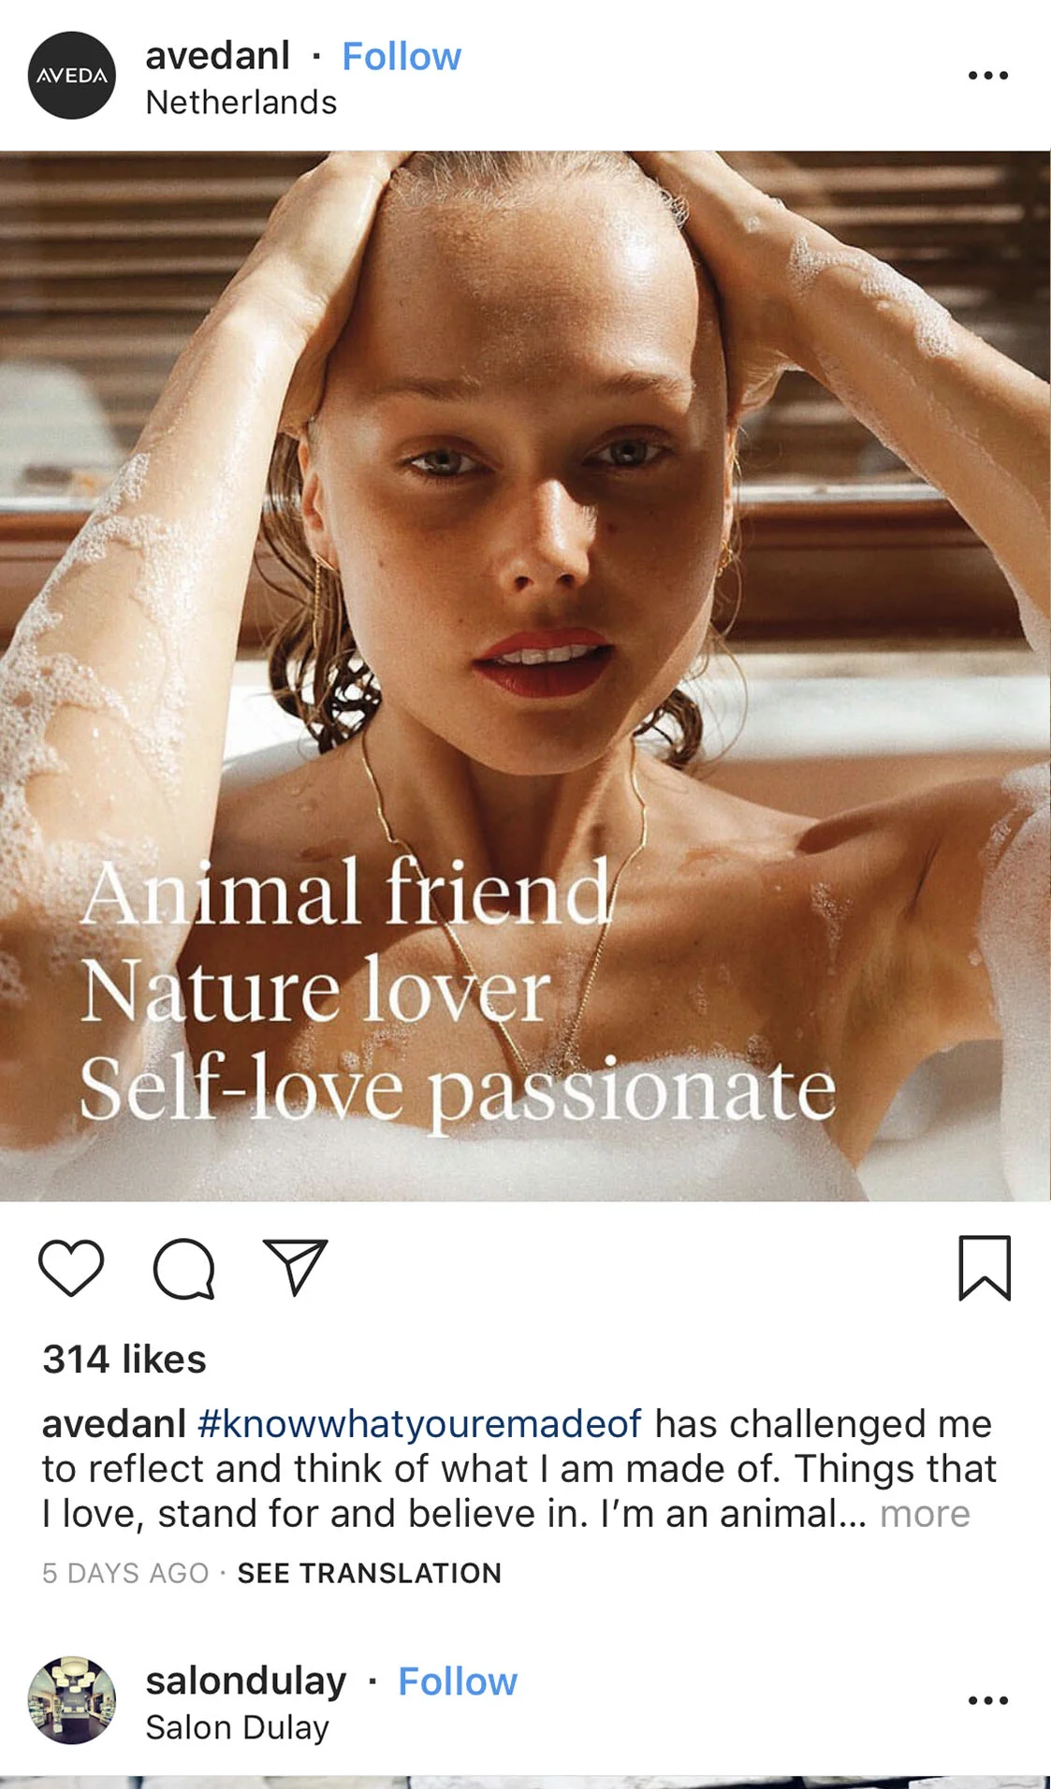Open the avedanl post options menu
Viewport: 1051px width, 1789px height.
coord(988,75)
